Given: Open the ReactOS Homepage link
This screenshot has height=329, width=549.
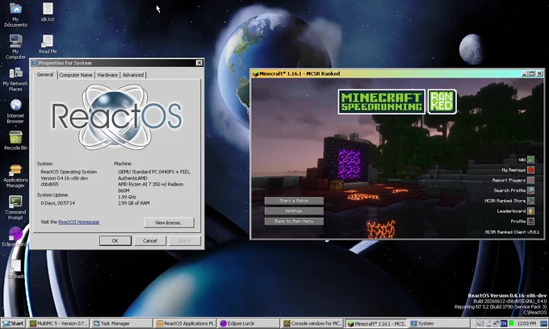Looking at the screenshot, I should [x=79, y=222].
